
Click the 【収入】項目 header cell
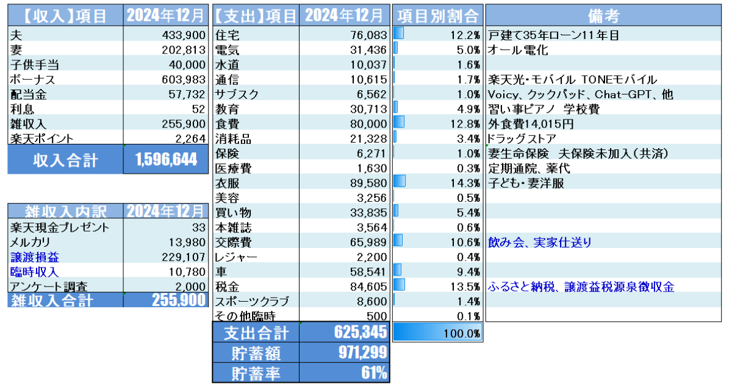click(64, 15)
